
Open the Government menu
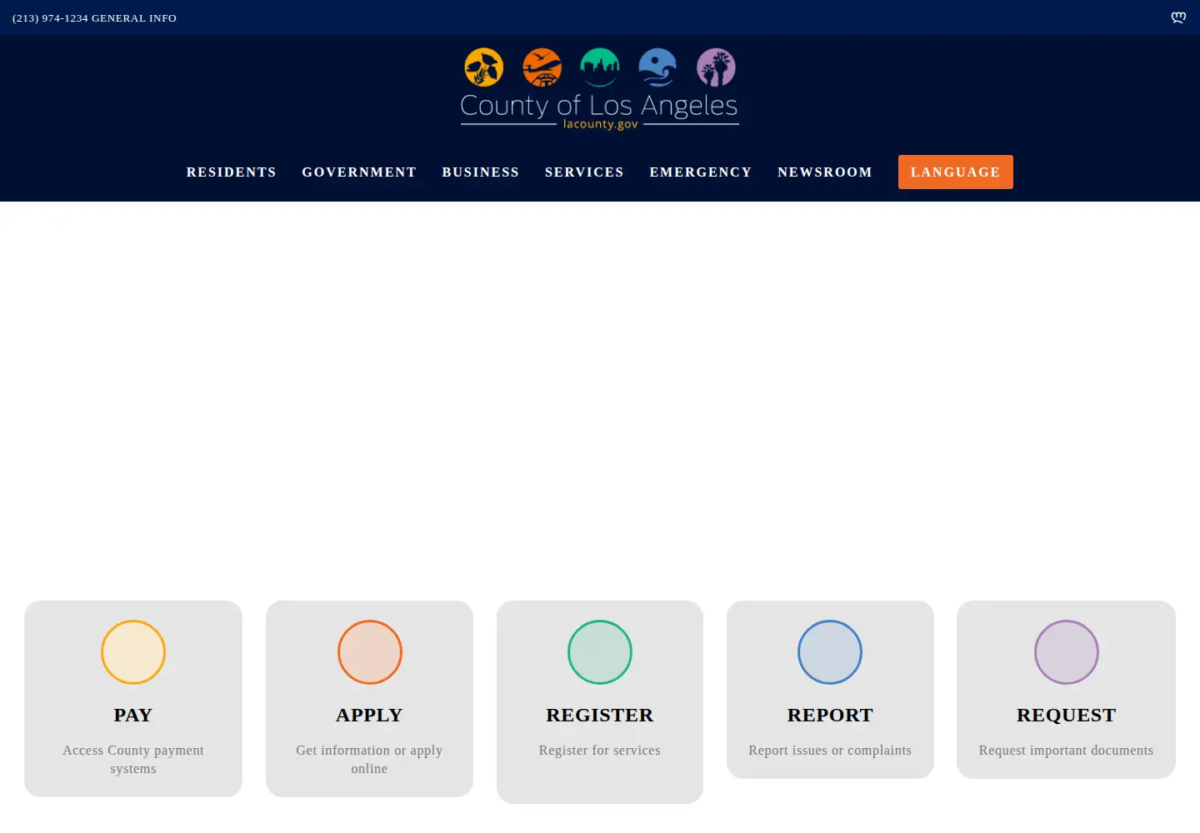359,172
